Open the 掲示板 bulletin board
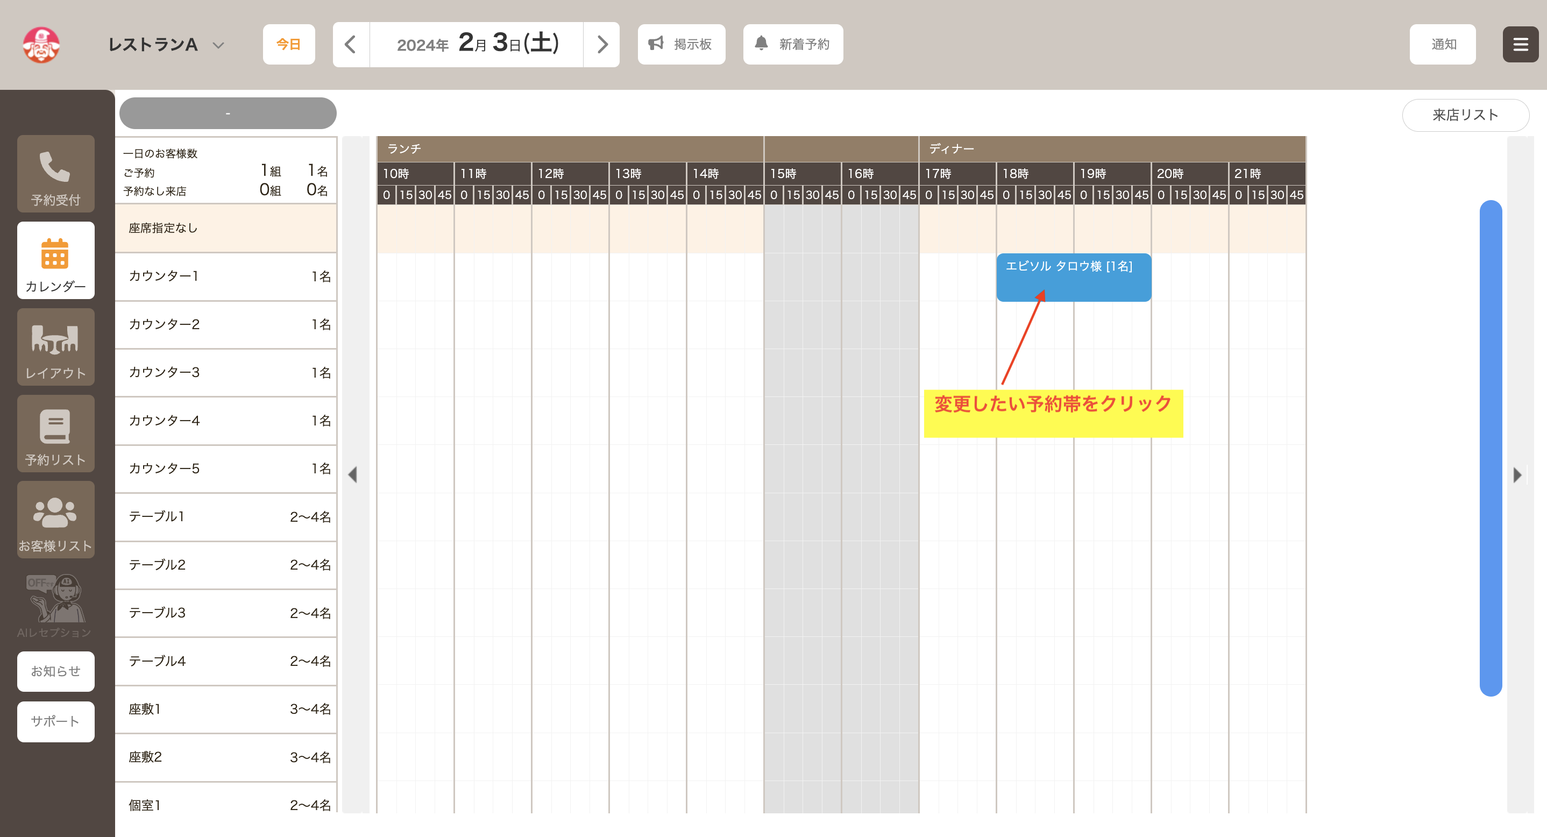1547x837 pixels. [681, 45]
